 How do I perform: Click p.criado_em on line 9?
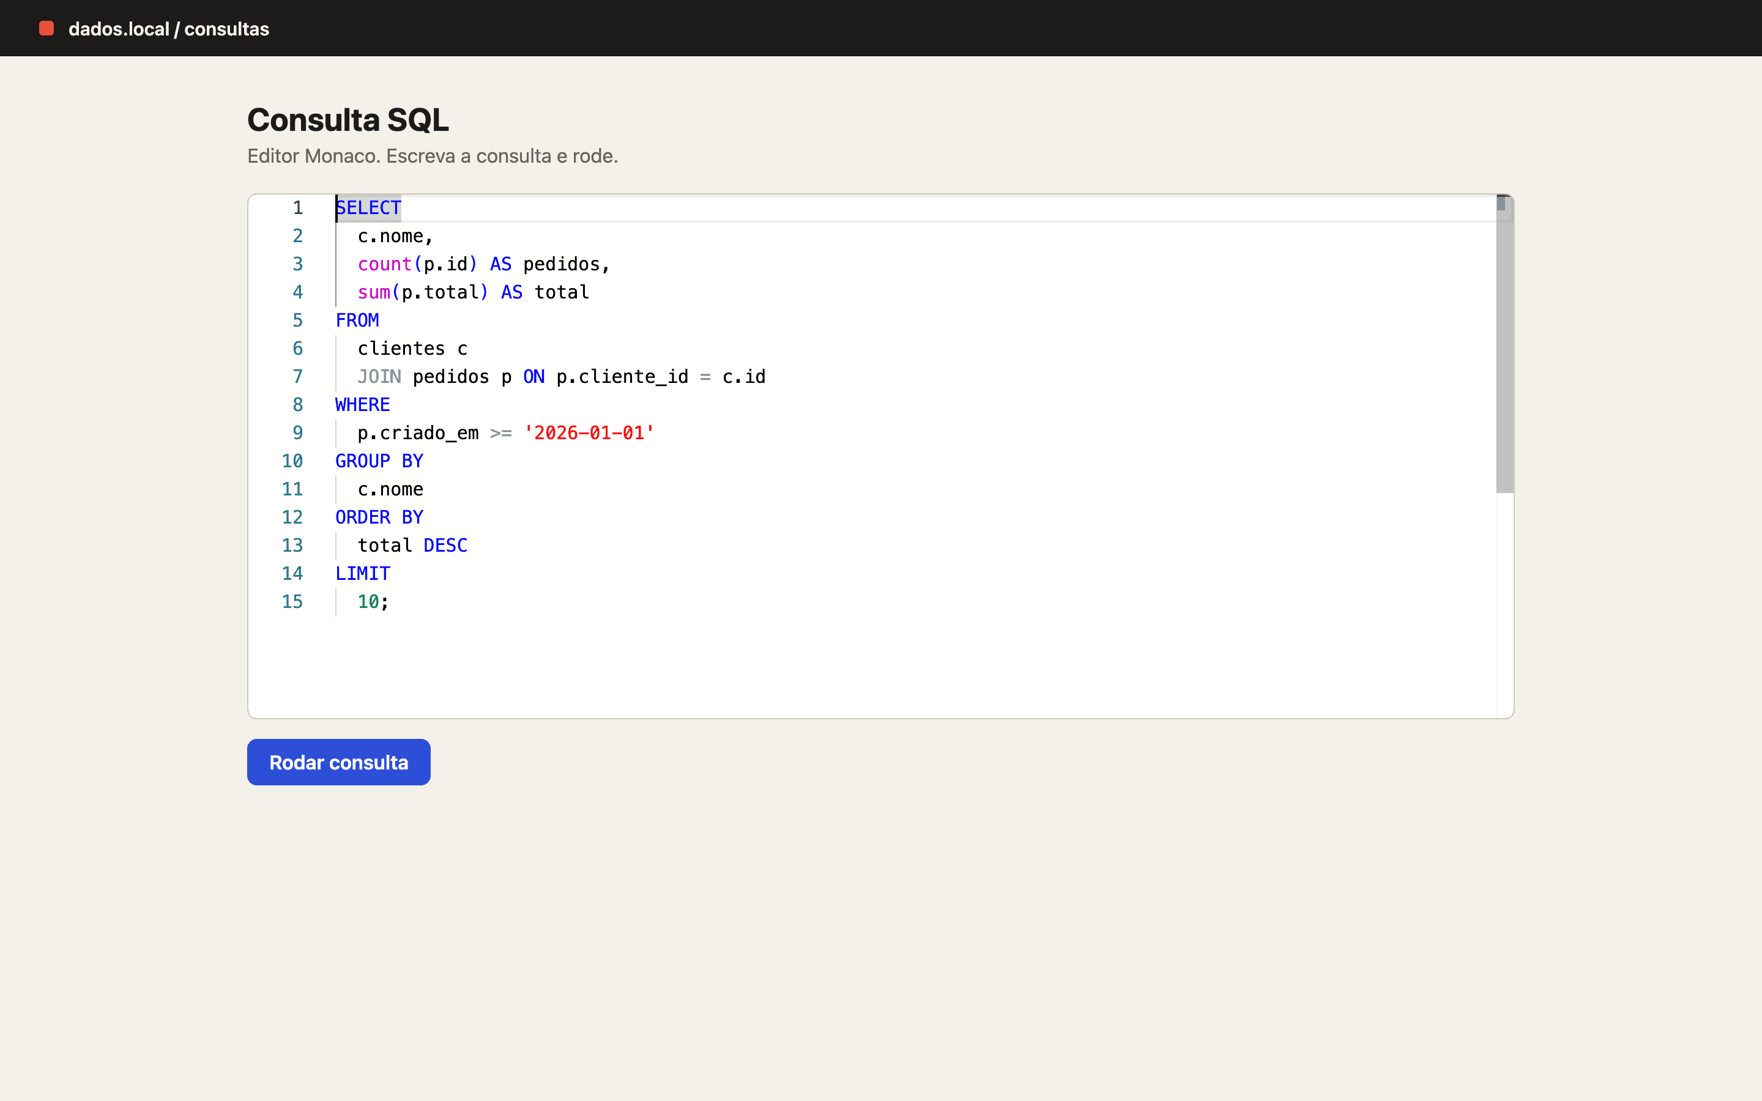(x=418, y=433)
